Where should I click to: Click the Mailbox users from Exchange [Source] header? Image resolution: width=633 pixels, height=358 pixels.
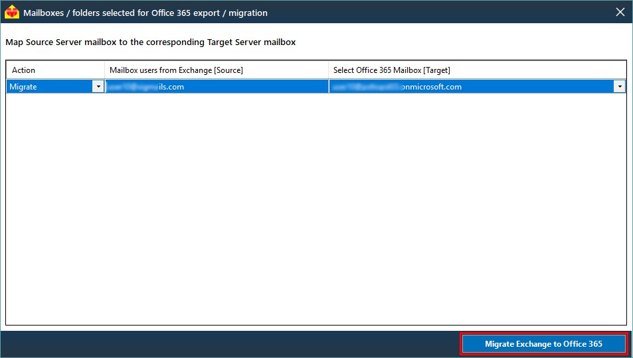(217, 70)
